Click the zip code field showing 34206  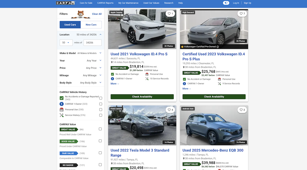(93, 43)
